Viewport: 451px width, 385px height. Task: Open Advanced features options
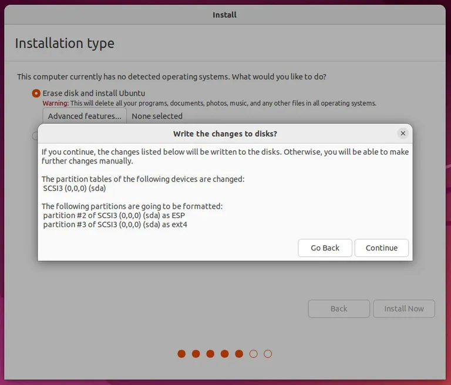(85, 116)
